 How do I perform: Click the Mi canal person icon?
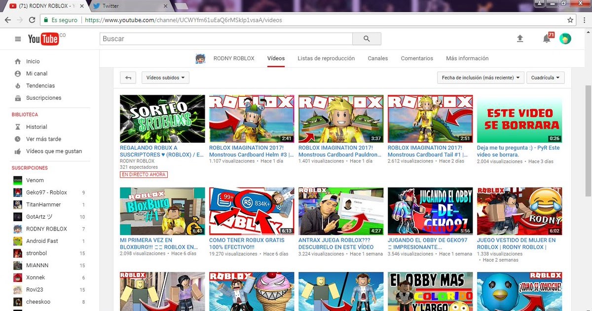pos(18,74)
